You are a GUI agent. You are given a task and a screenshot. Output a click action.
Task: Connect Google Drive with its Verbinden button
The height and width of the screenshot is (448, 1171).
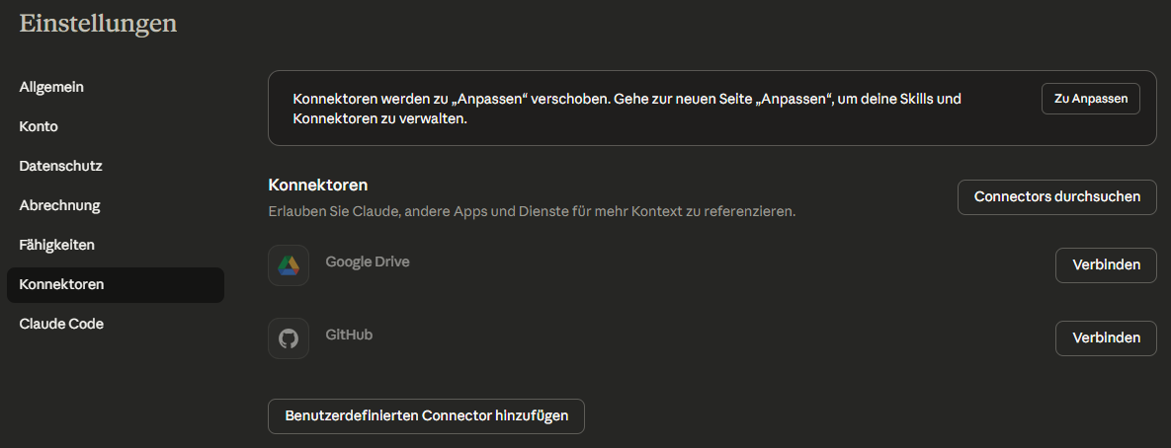point(1106,265)
